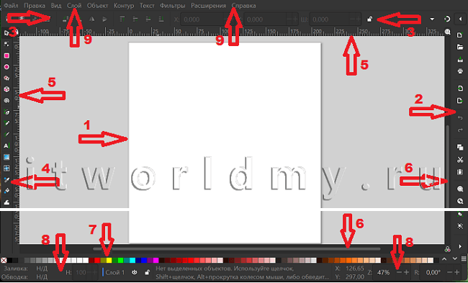Click the Cut scissors icon
The image size is (468, 283).
click(x=460, y=160)
